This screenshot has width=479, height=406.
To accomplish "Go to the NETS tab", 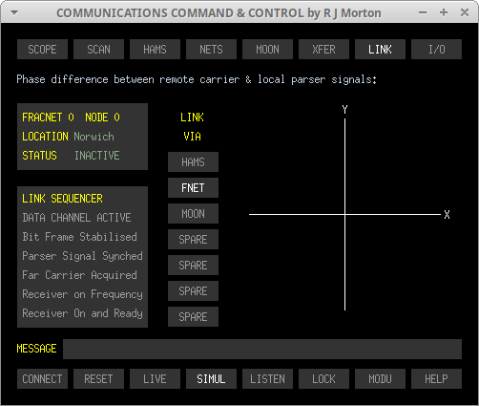I will tap(211, 50).
